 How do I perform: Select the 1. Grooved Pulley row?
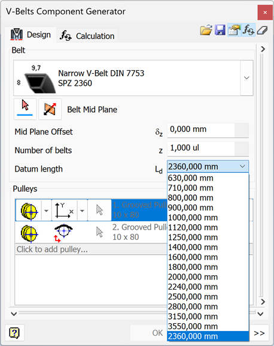pos(139,210)
